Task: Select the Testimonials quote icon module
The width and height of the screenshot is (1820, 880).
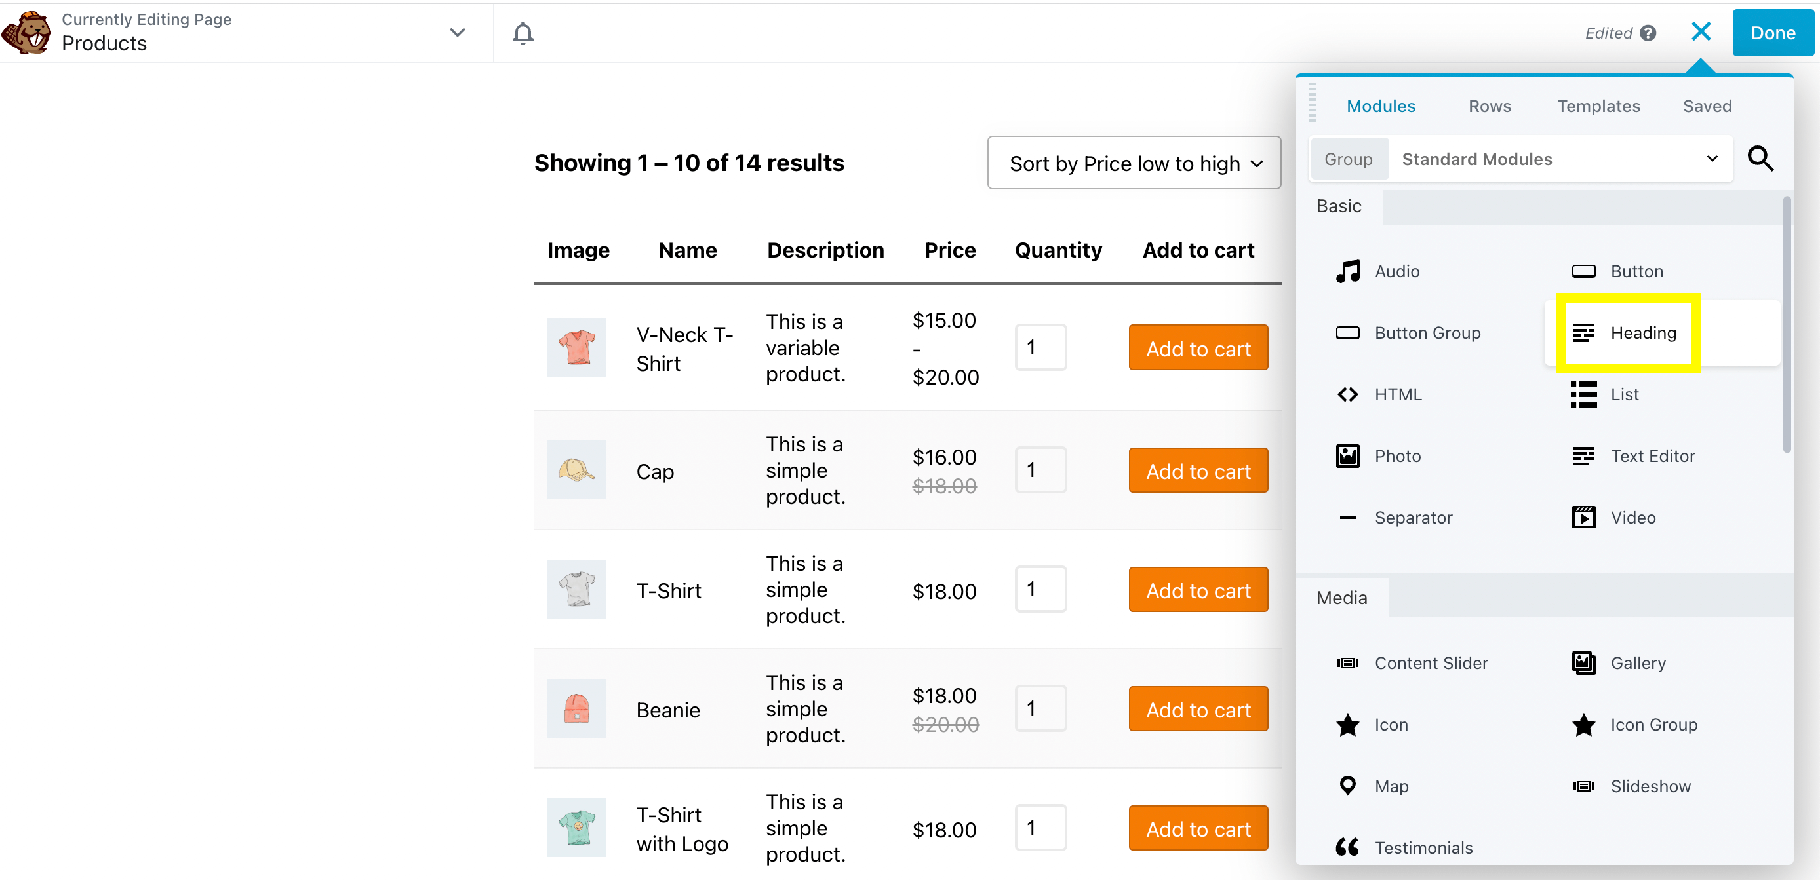Action: coord(1347,847)
